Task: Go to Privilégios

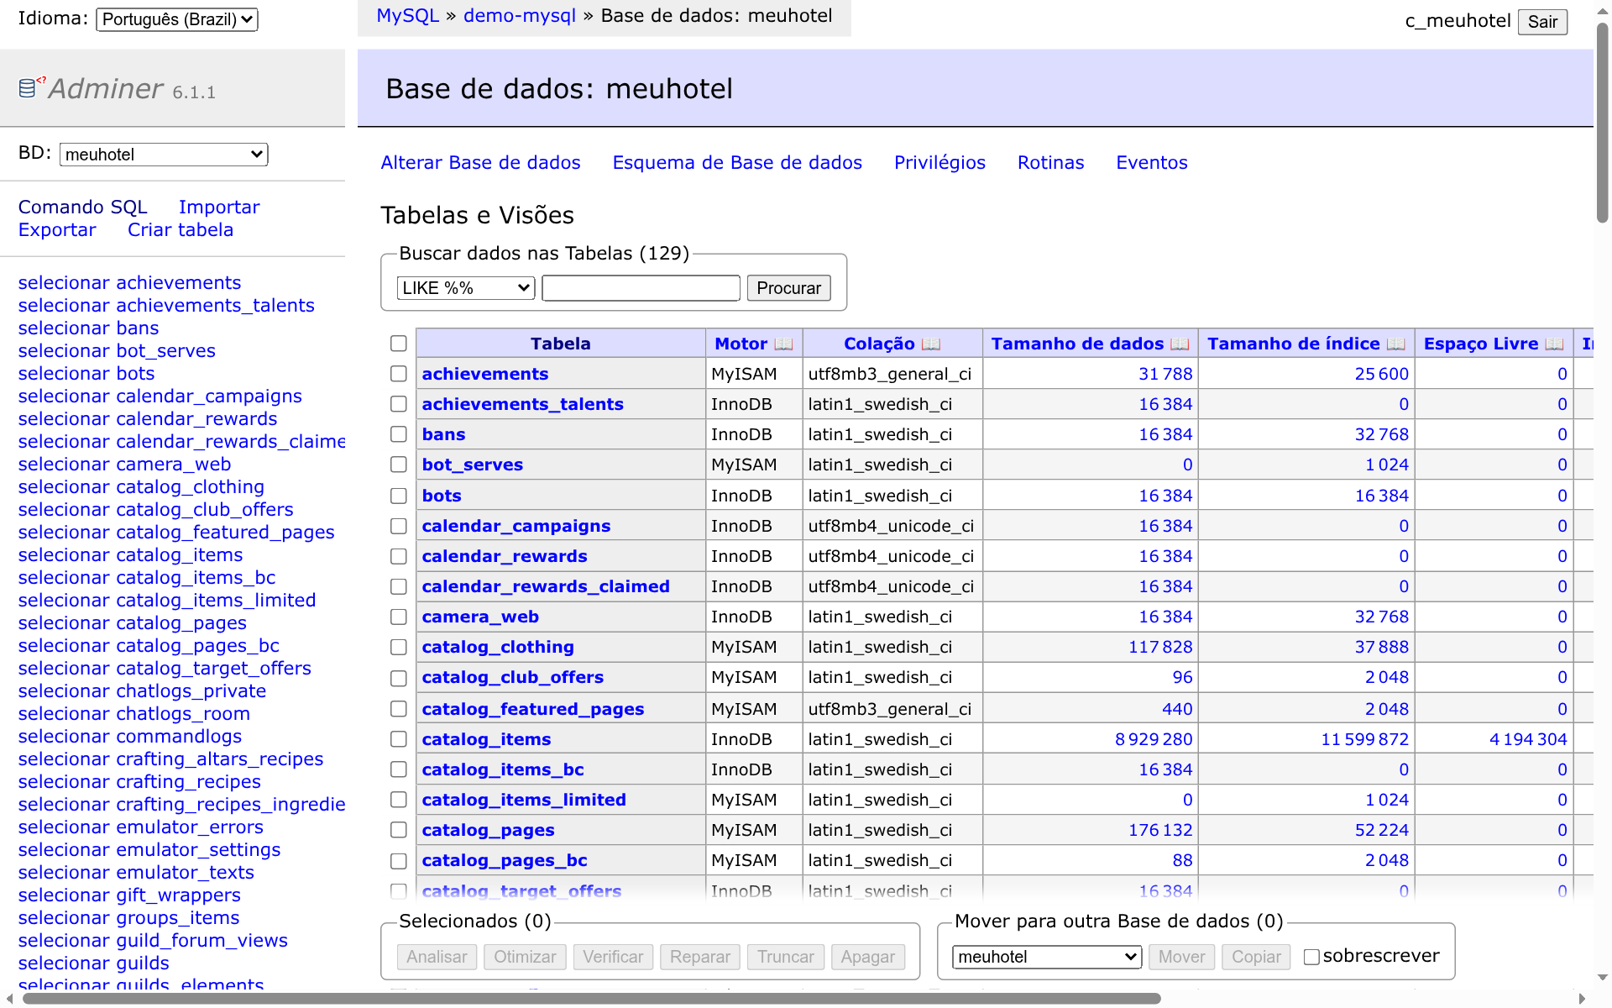Action: point(939,163)
